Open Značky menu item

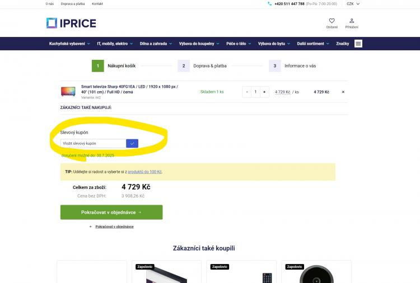pos(343,44)
